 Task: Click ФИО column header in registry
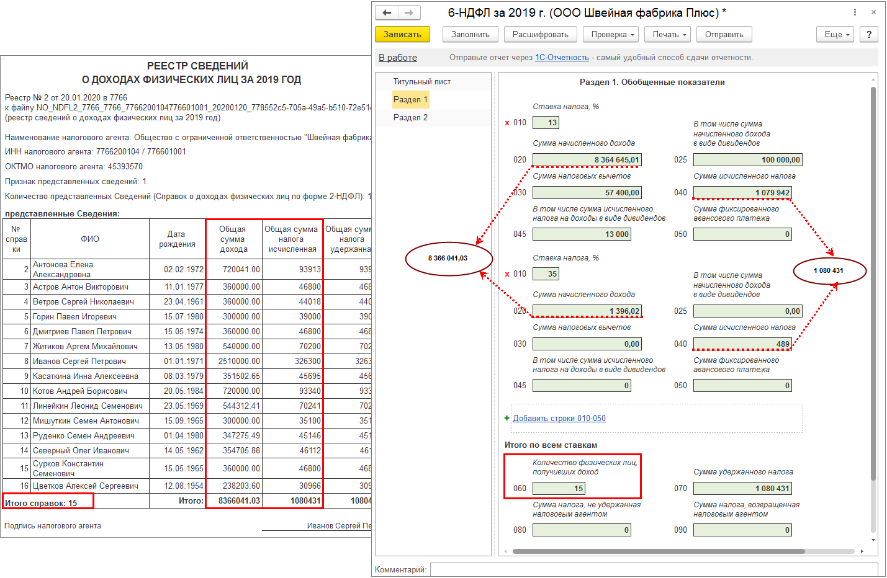89,239
